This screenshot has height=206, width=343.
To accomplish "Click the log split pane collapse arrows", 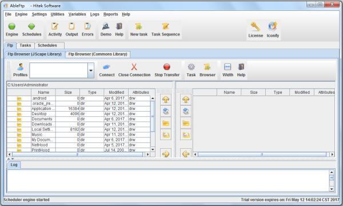I will (10, 159).
